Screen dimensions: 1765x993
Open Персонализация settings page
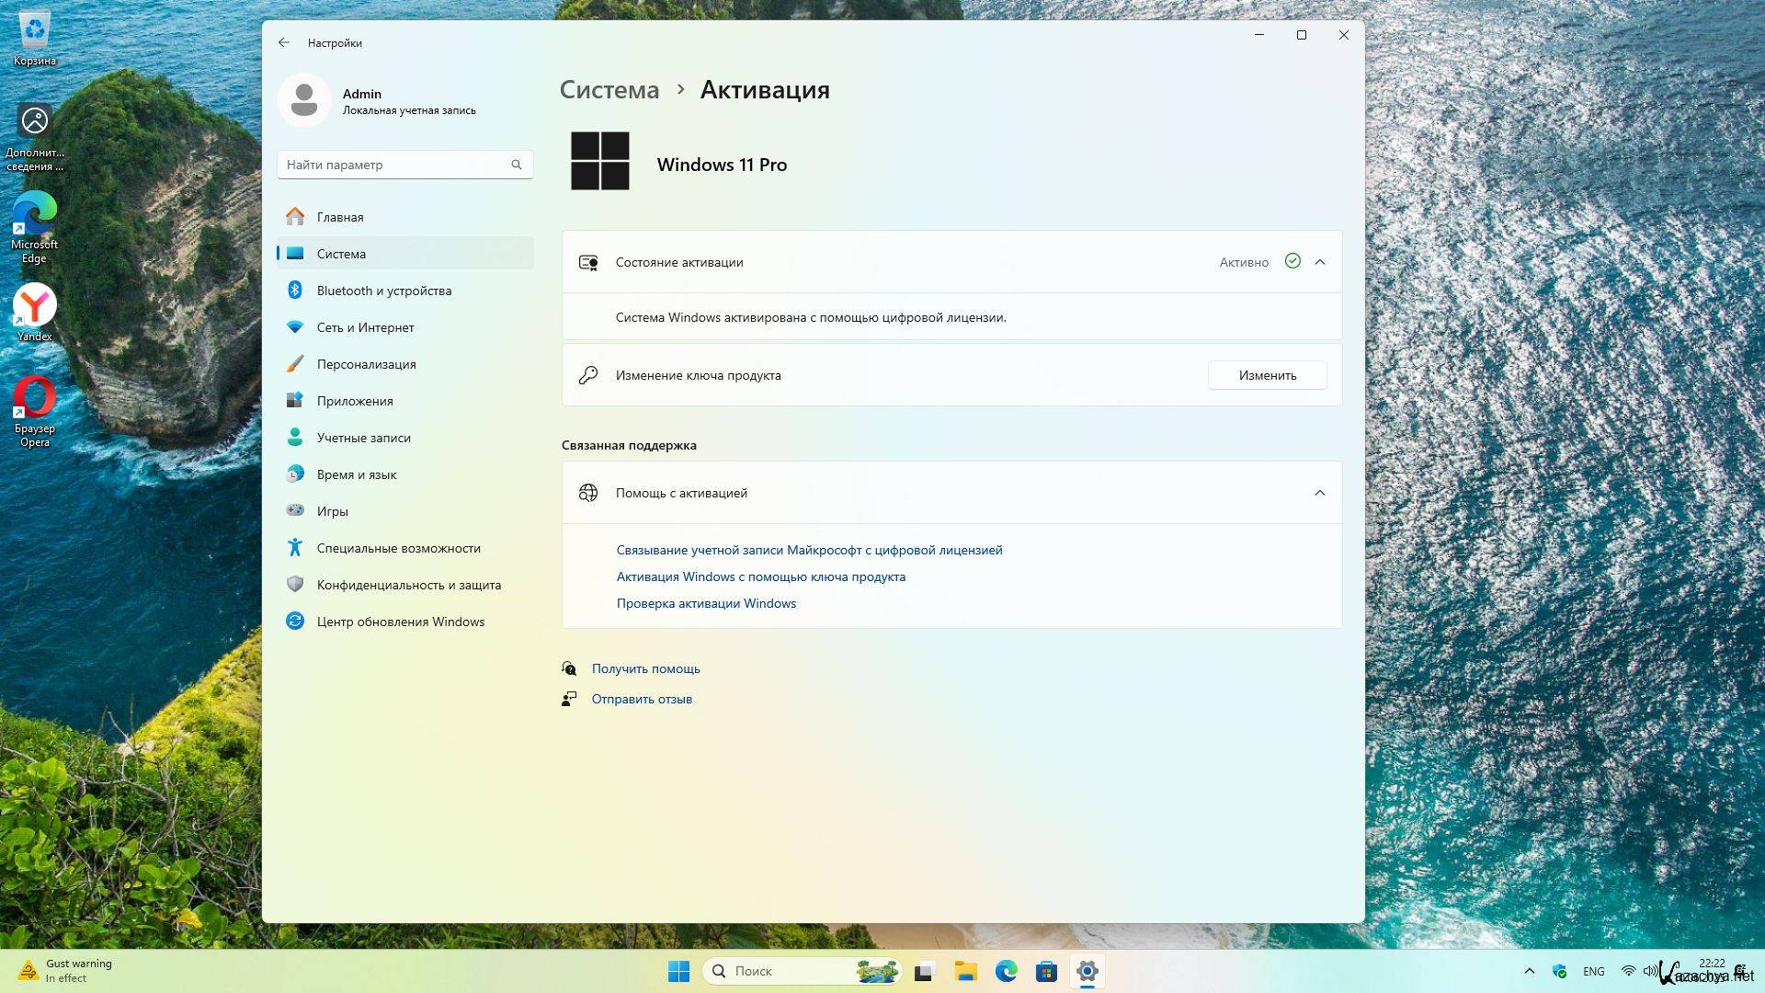[366, 364]
